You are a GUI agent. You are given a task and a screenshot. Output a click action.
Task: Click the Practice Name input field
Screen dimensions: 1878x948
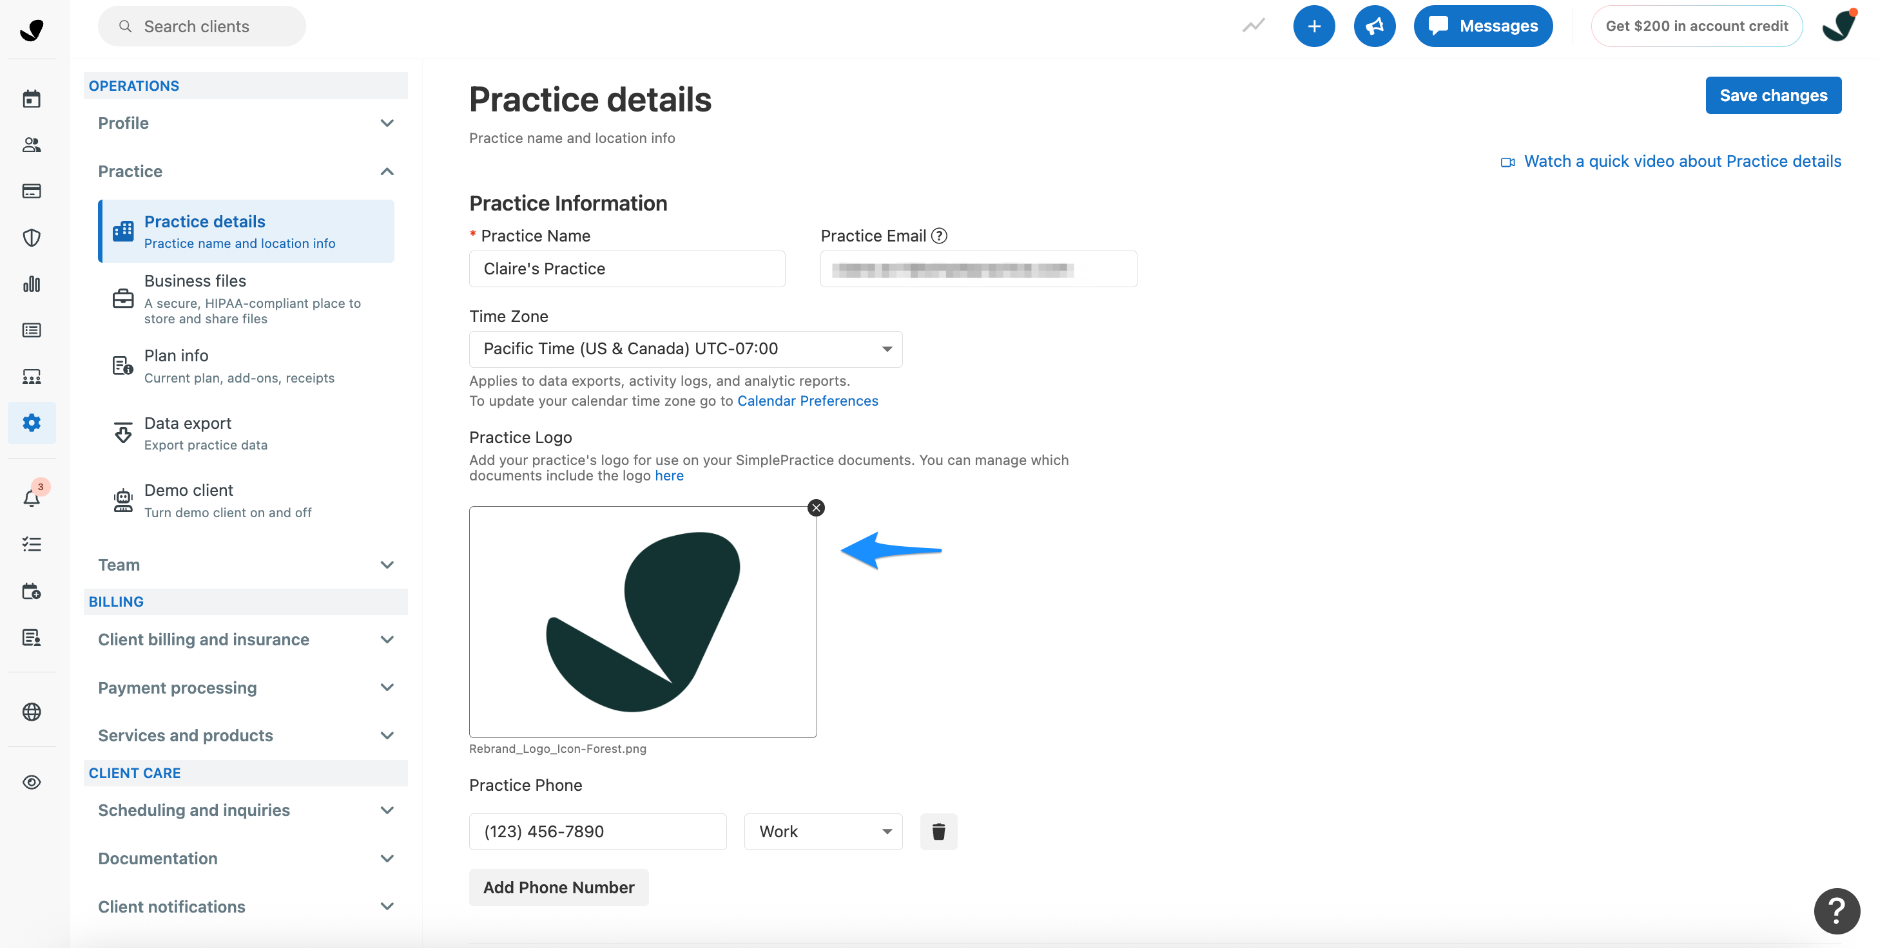pyautogui.click(x=627, y=269)
